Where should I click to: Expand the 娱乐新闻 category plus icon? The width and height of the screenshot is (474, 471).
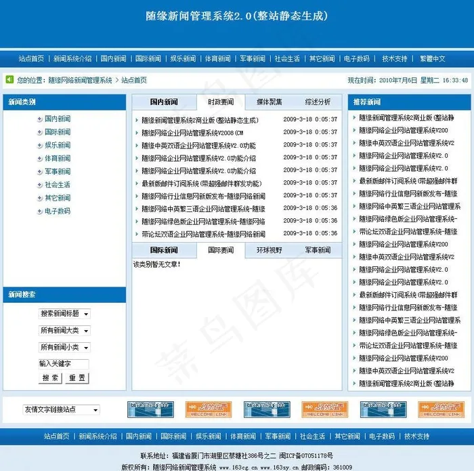40,146
